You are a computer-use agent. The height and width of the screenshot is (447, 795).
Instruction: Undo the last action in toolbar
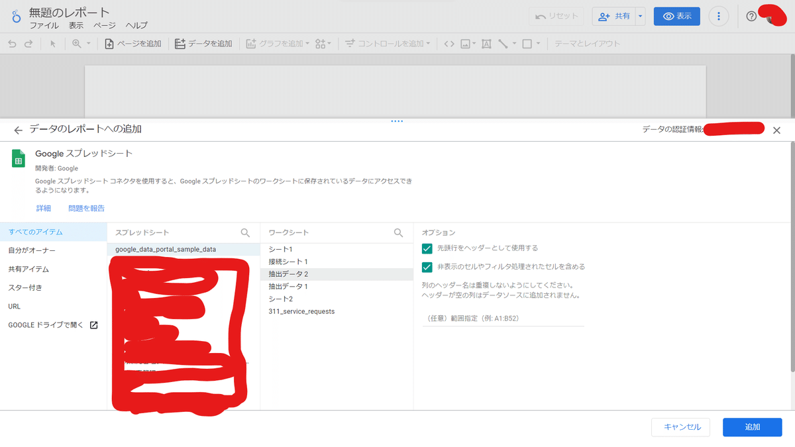[12, 44]
